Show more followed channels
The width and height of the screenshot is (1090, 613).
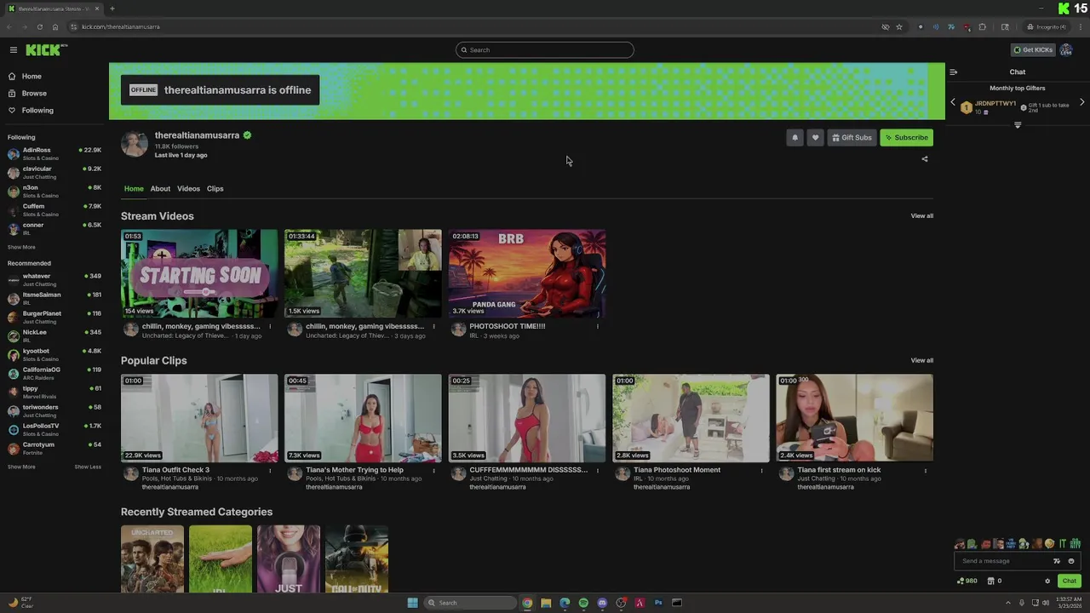coord(21,248)
